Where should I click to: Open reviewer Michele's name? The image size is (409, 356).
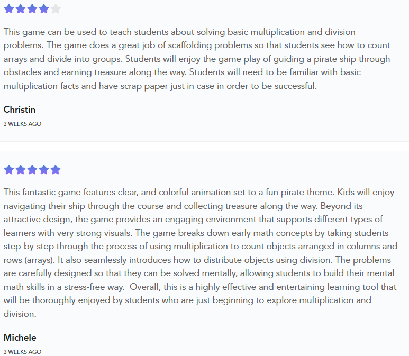(20, 337)
